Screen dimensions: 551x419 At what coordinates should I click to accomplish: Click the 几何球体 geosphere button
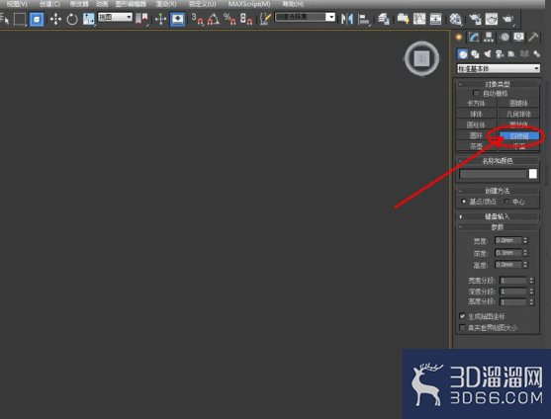tap(518, 114)
